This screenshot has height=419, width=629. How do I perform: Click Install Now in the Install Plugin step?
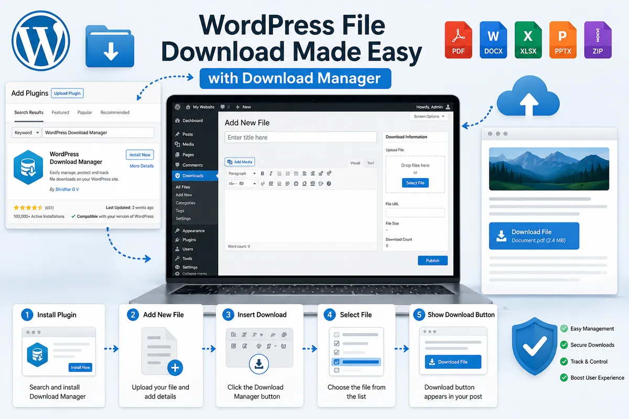click(x=80, y=367)
